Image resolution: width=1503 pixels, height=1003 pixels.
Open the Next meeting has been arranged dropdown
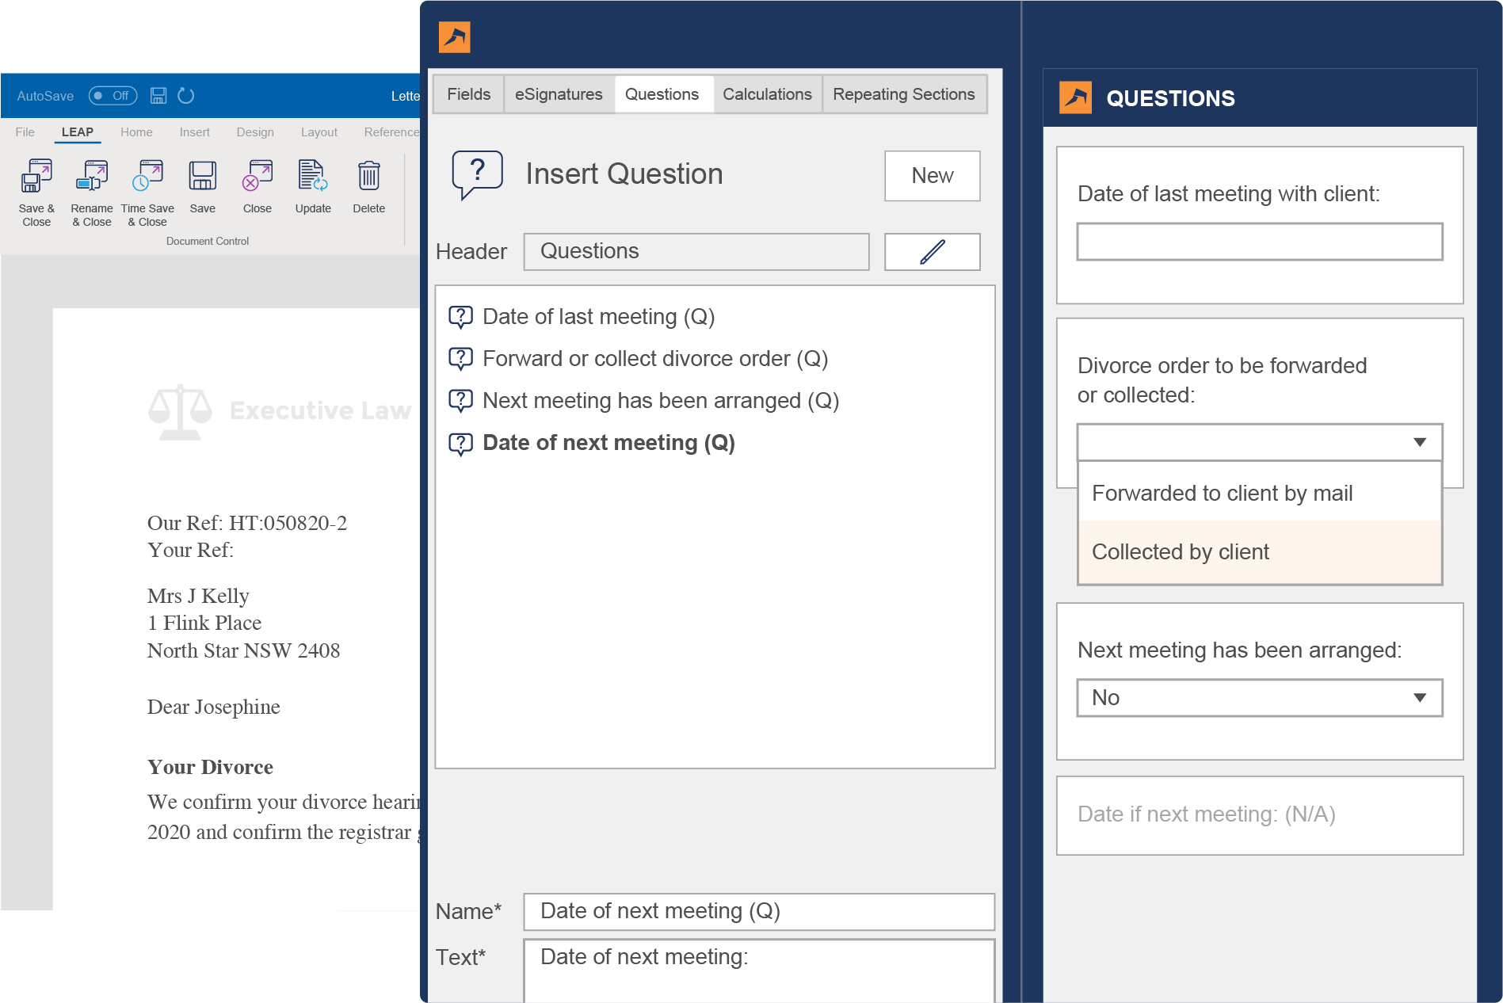coord(1260,698)
